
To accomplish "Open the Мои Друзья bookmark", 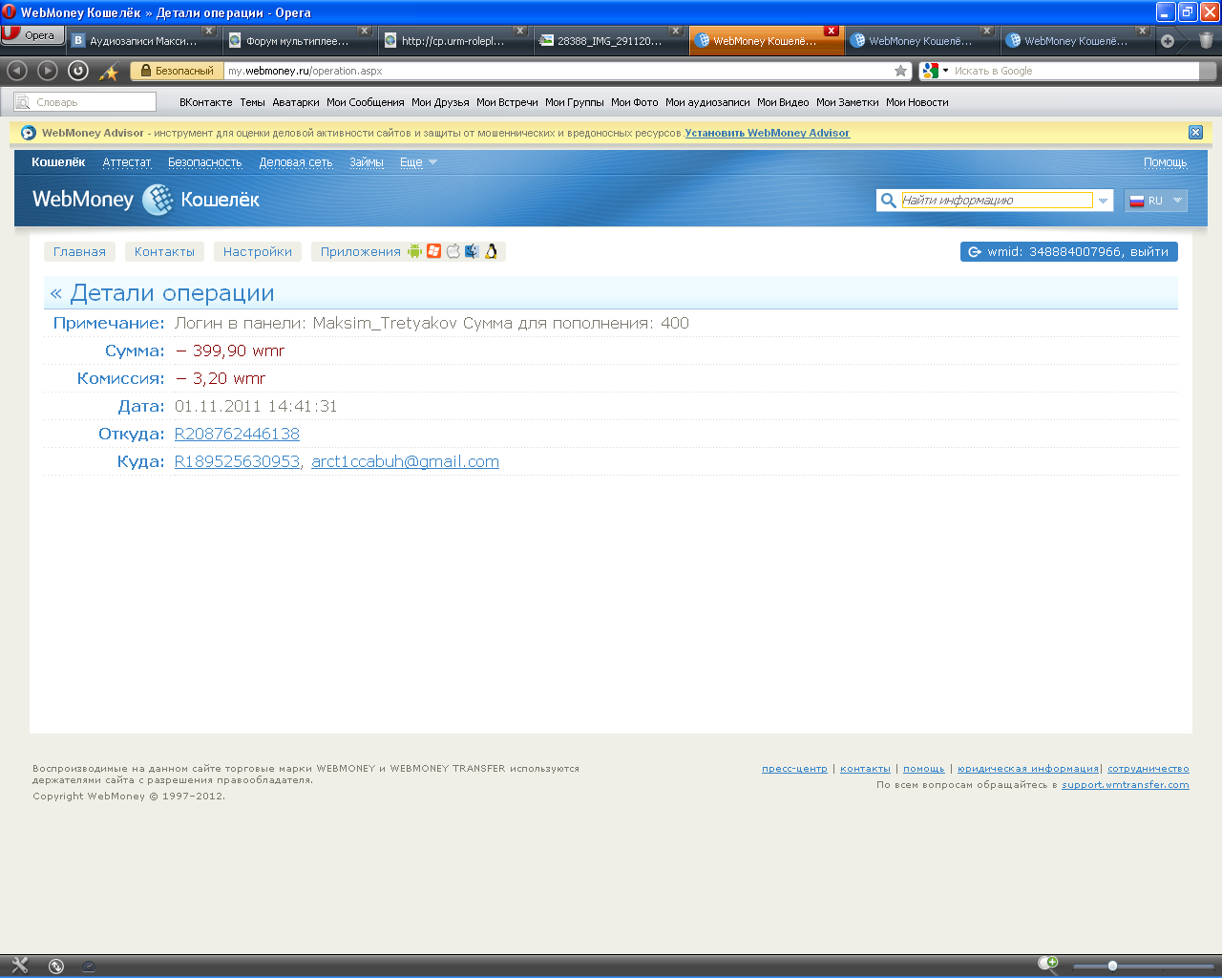I will pos(440,102).
